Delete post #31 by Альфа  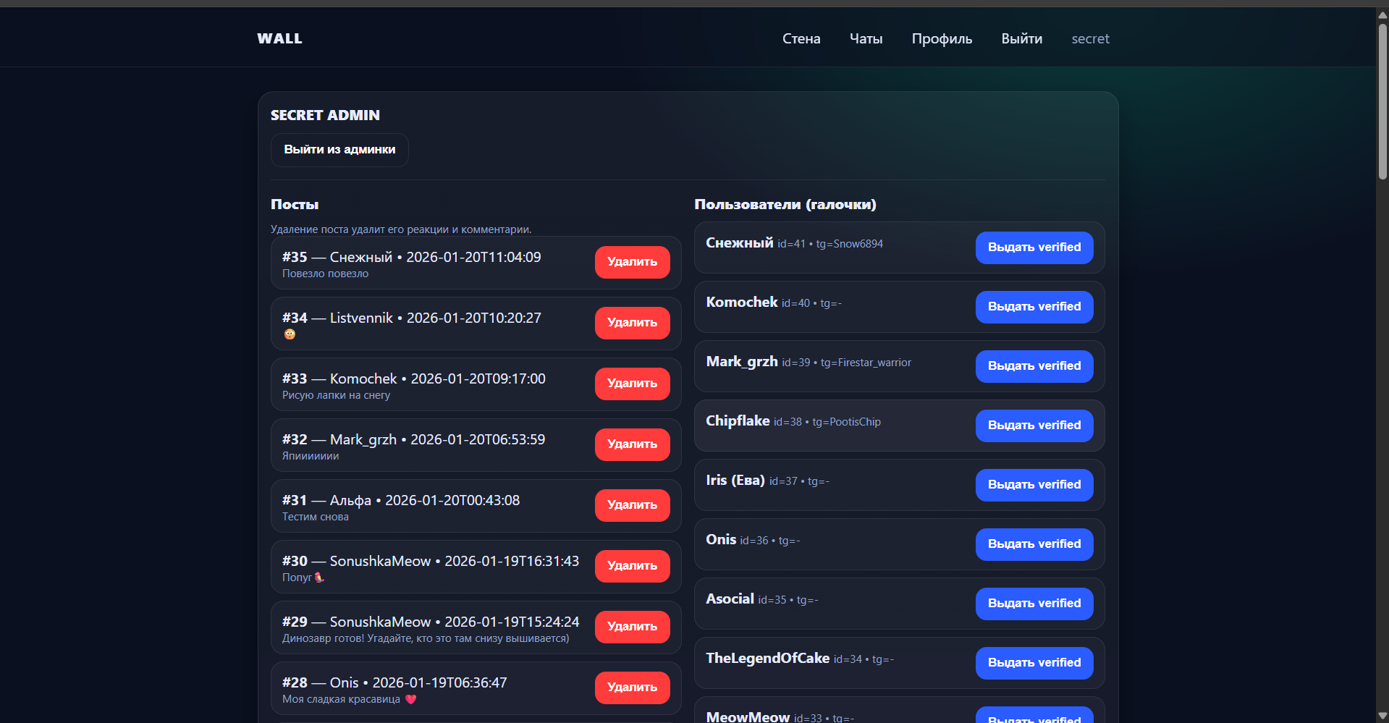pos(632,505)
